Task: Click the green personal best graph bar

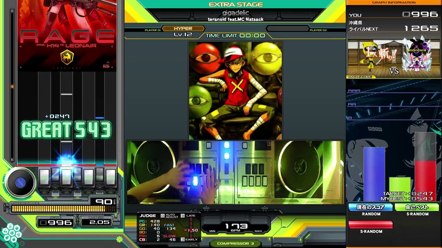Action: point(400,189)
